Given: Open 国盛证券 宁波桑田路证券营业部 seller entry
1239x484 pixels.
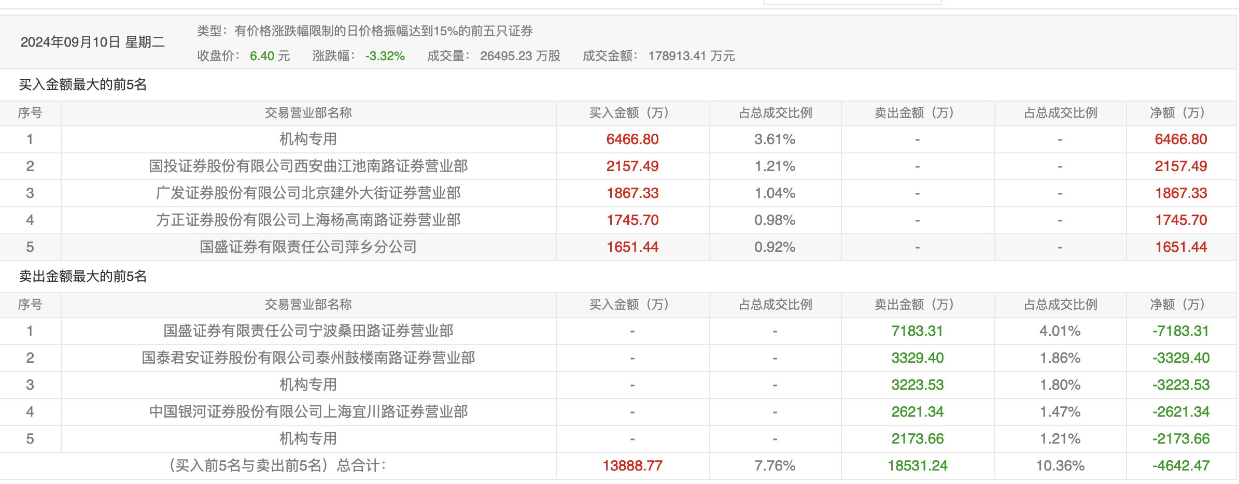Looking at the screenshot, I should coord(308,331).
